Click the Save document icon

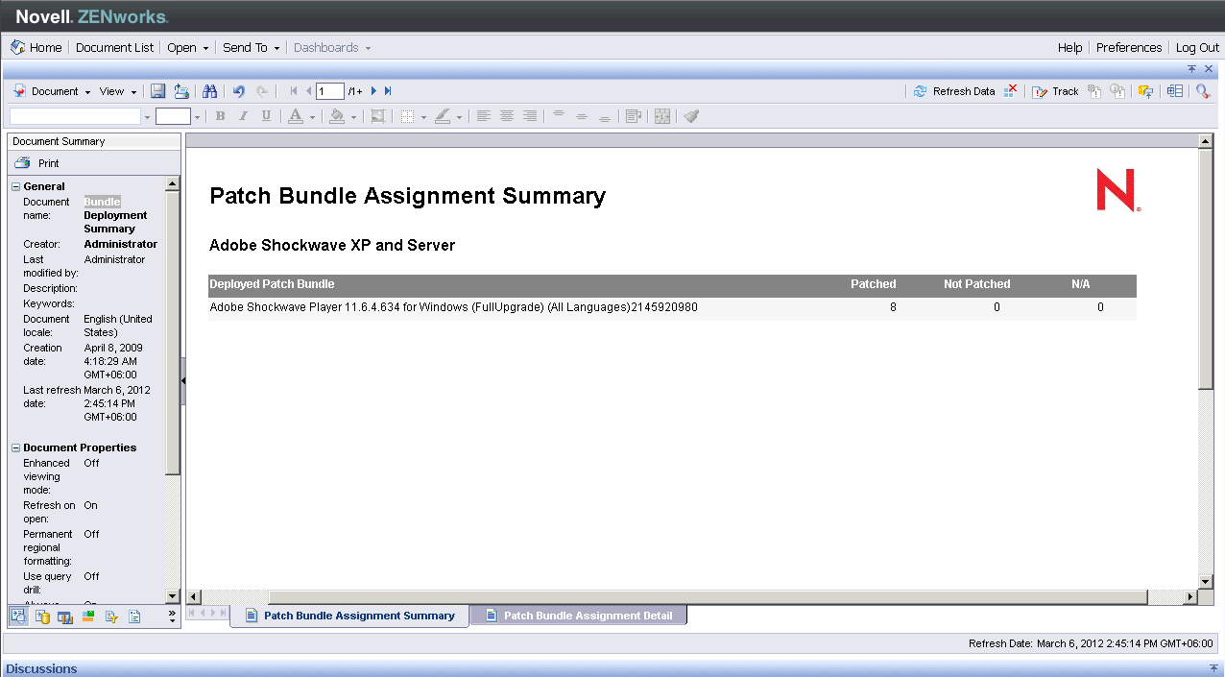(x=157, y=91)
